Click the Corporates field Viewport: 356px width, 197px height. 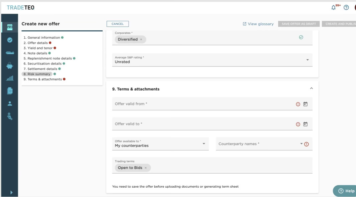(x=212, y=38)
